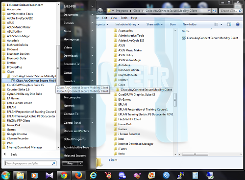Open Windows Media Player taskbar icon
Screen dimensions: 245x180
click(34, 176)
